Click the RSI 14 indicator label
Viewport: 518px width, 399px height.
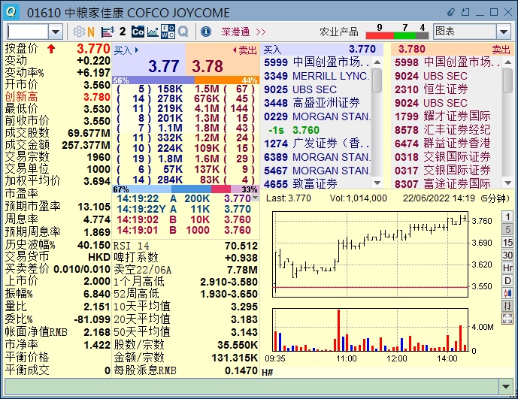(x=131, y=246)
